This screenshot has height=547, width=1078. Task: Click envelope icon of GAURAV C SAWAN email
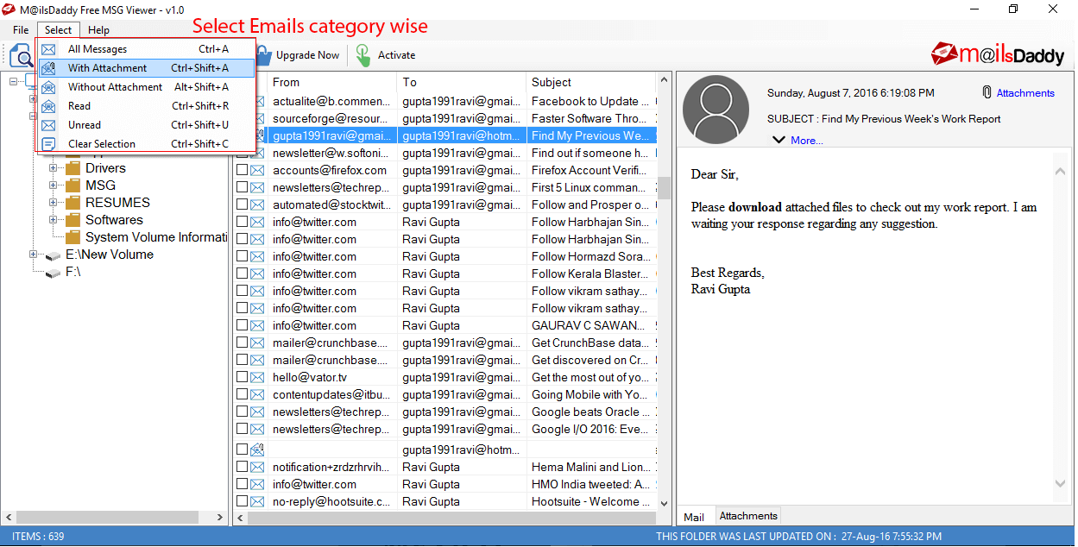[x=257, y=325]
